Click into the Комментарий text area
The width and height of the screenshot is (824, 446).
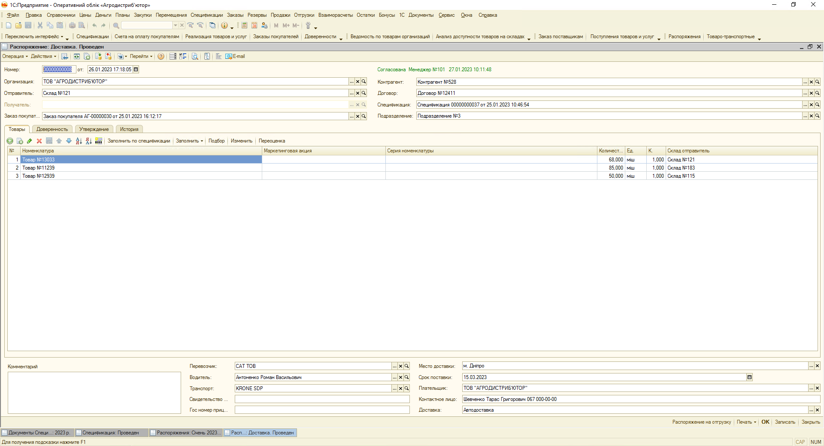pyautogui.click(x=94, y=392)
